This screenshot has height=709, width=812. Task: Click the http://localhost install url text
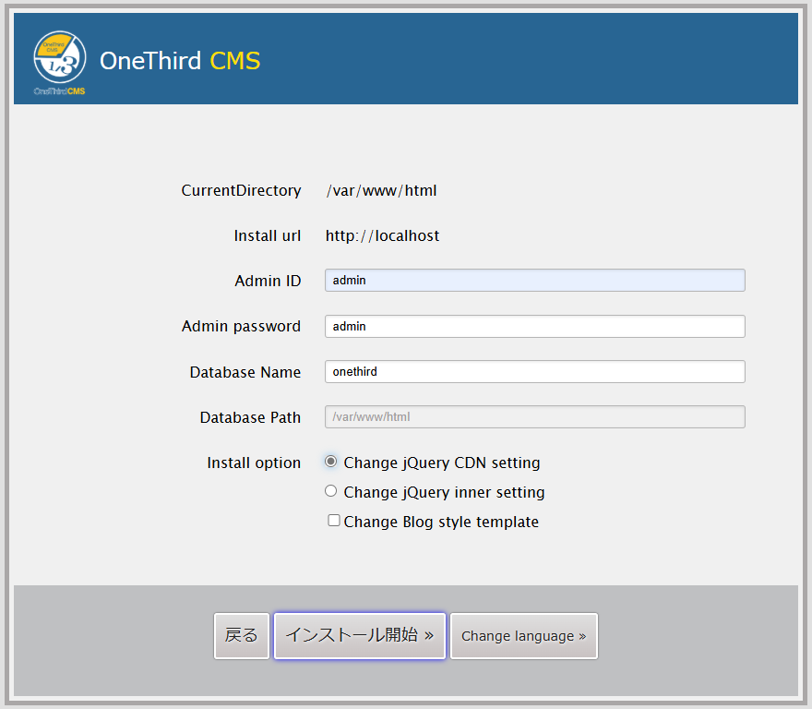pos(382,235)
